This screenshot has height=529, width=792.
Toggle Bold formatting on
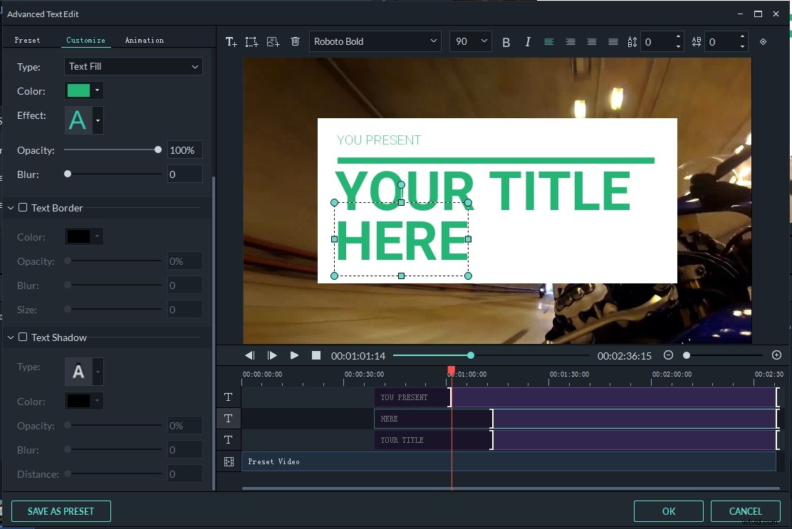(506, 41)
